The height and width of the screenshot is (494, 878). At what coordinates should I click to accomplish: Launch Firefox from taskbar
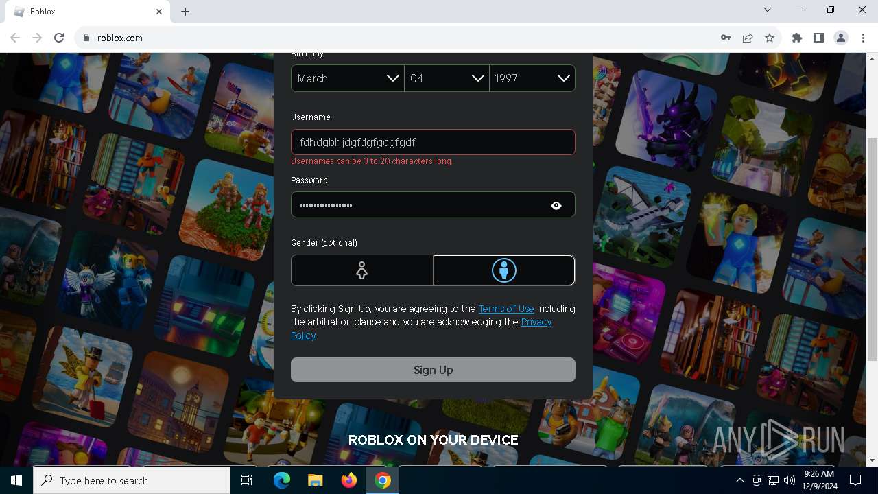coord(349,480)
